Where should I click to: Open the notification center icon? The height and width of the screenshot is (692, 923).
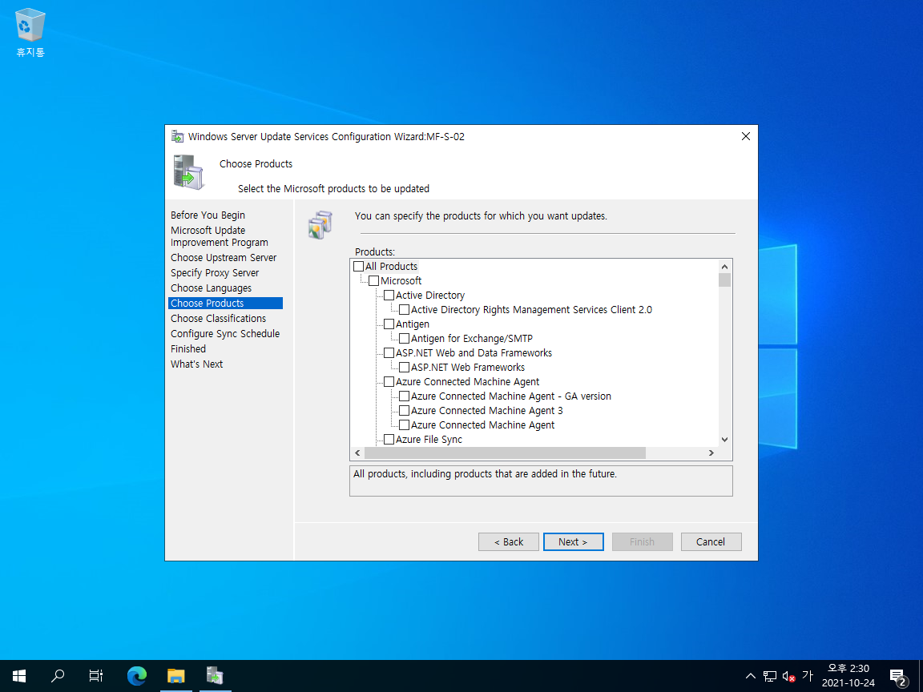click(898, 676)
